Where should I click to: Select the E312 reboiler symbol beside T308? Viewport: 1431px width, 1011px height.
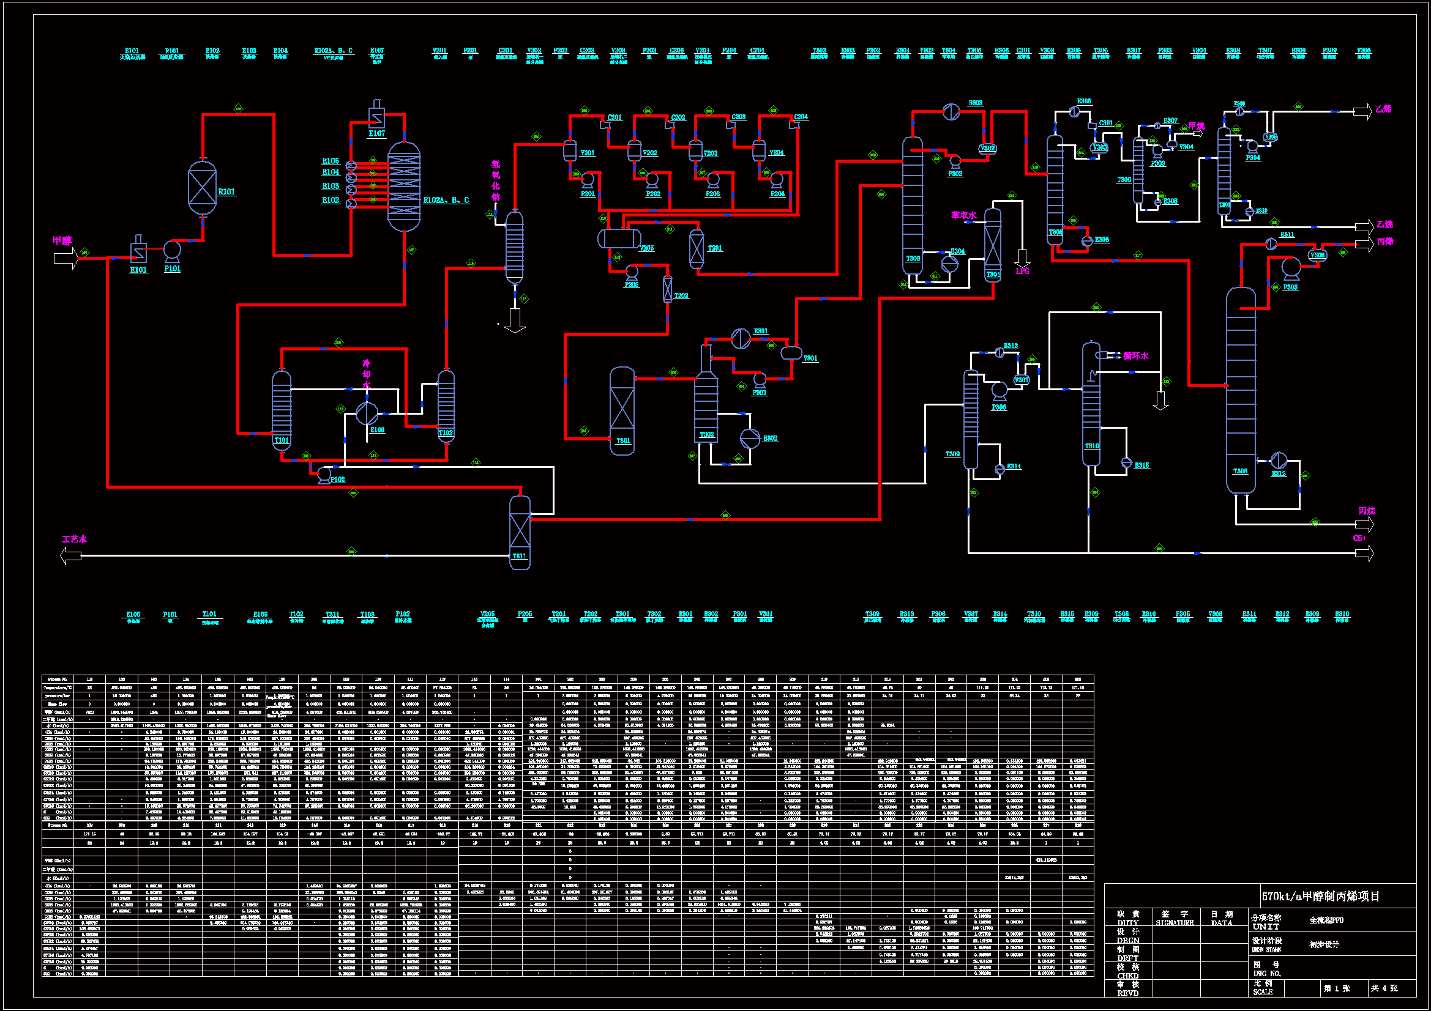[x=1279, y=461]
